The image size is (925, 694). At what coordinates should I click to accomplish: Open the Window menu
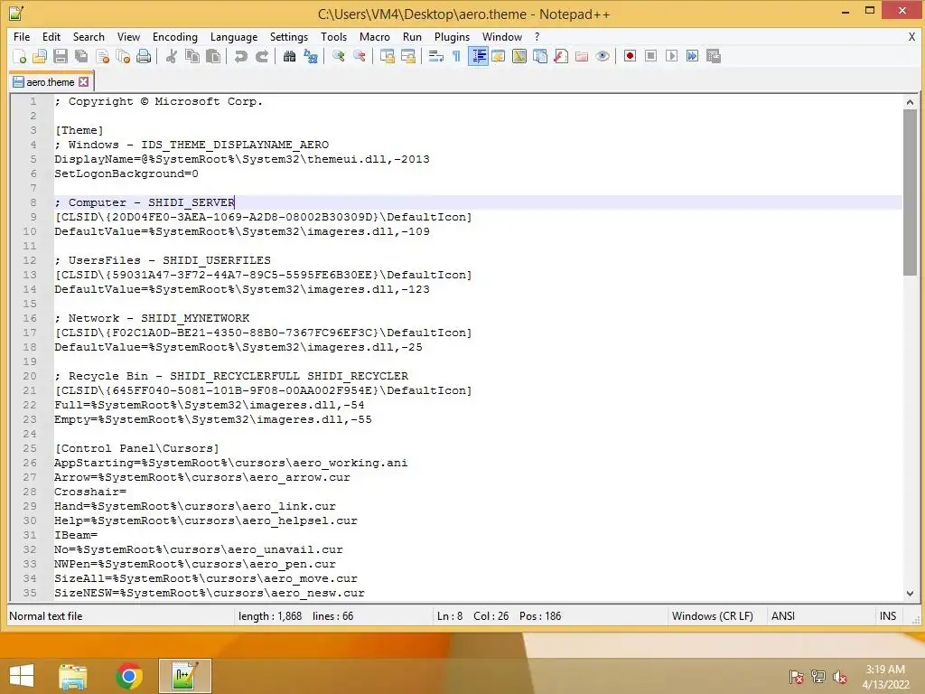pyautogui.click(x=502, y=36)
